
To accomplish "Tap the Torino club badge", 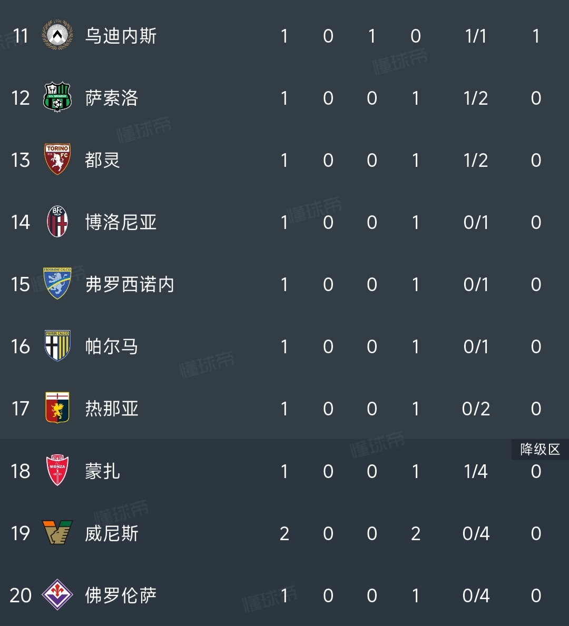I will 57,160.
